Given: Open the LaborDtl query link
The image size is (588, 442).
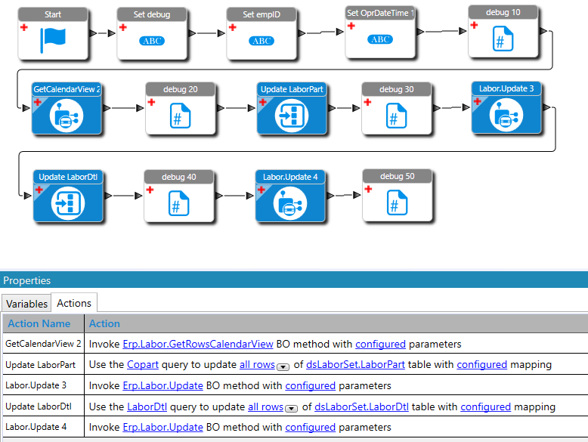Looking at the screenshot, I should [x=147, y=406].
